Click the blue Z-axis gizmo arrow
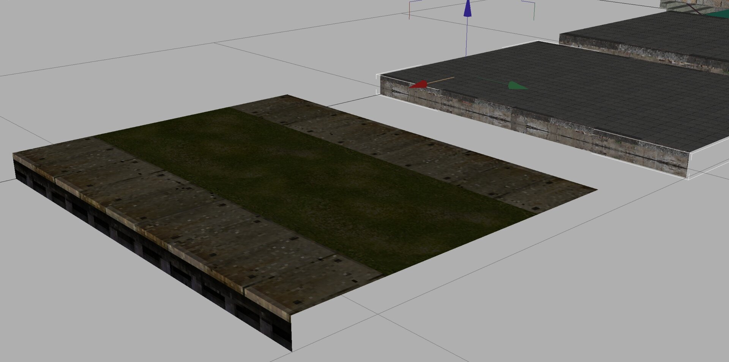Image resolution: width=729 pixels, height=362 pixels. pyautogui.click(x=467, y=9)
